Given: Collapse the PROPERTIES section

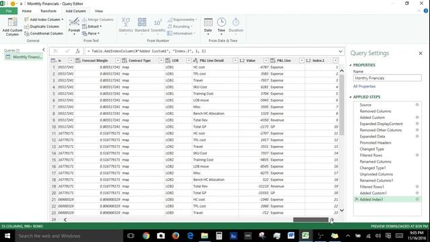Looking at the screenshot, I should click(x=351, y=65).
